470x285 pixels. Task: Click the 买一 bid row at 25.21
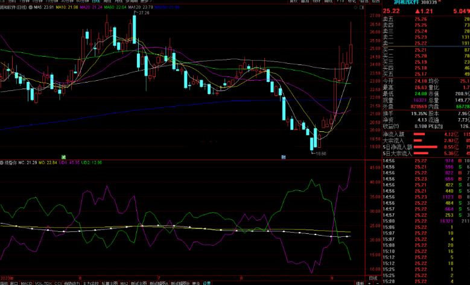426,49
